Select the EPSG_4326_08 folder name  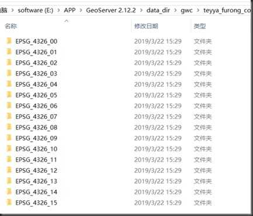click(36, 128)
